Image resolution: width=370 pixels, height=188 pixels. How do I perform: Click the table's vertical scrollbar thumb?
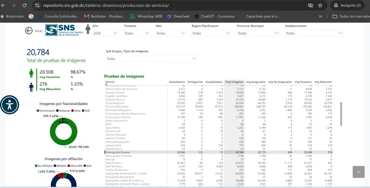tap(341, 114)
